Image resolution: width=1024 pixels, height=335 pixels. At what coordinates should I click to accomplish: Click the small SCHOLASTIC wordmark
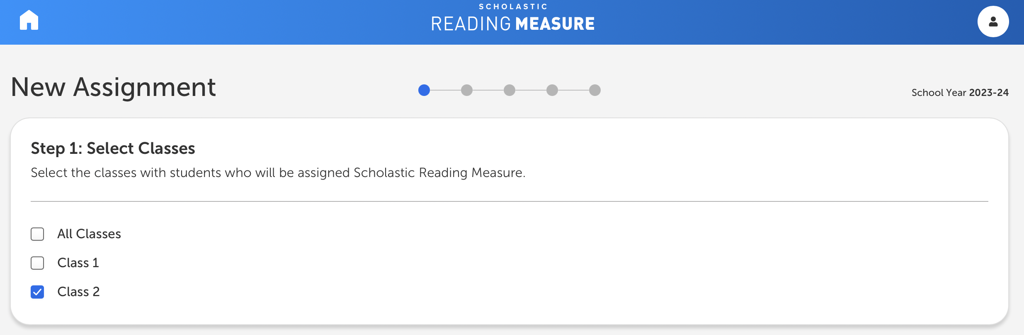[513, 7]
